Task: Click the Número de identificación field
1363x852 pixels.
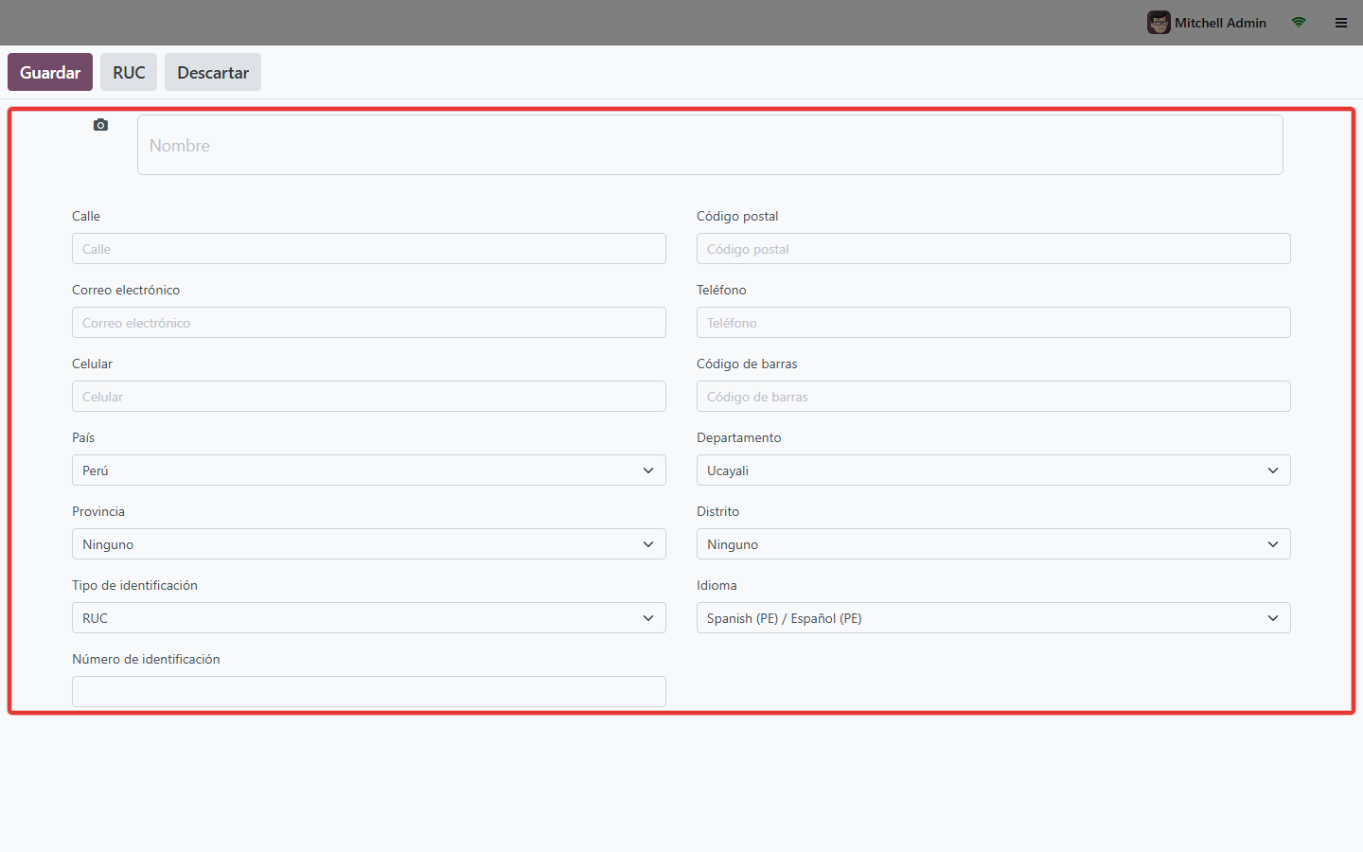Action: pos(369,692)
